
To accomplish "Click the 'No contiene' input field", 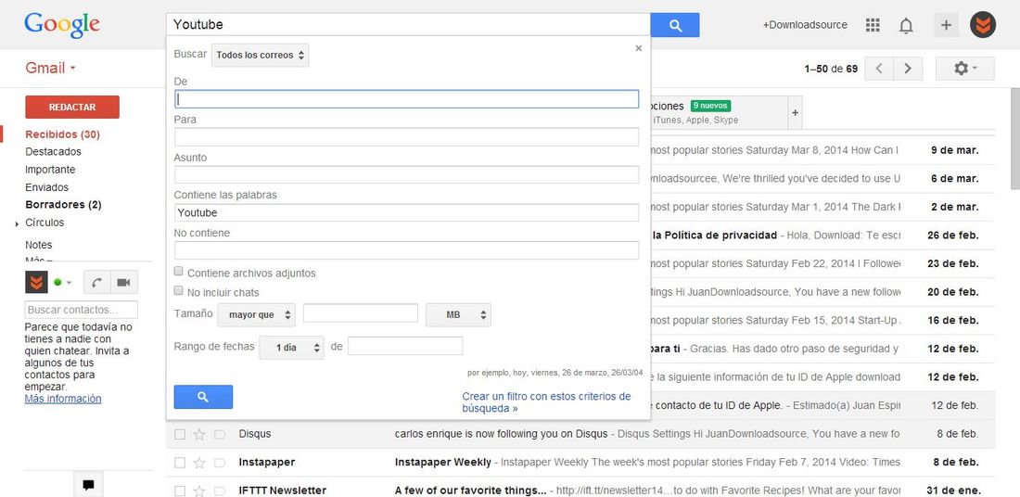I will click(x=406, y=250).
